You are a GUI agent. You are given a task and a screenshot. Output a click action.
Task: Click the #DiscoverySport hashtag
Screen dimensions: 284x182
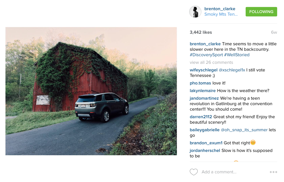coord(206,55)
